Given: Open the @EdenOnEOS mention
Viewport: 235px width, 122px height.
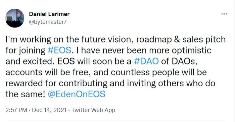Looking at the screenshot, I should tap(77, 94).
